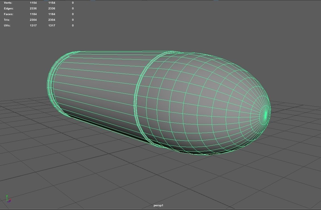Click the Y axis on the view gizmo
Viewport: 321px width, 210px height.
point(7,196)
